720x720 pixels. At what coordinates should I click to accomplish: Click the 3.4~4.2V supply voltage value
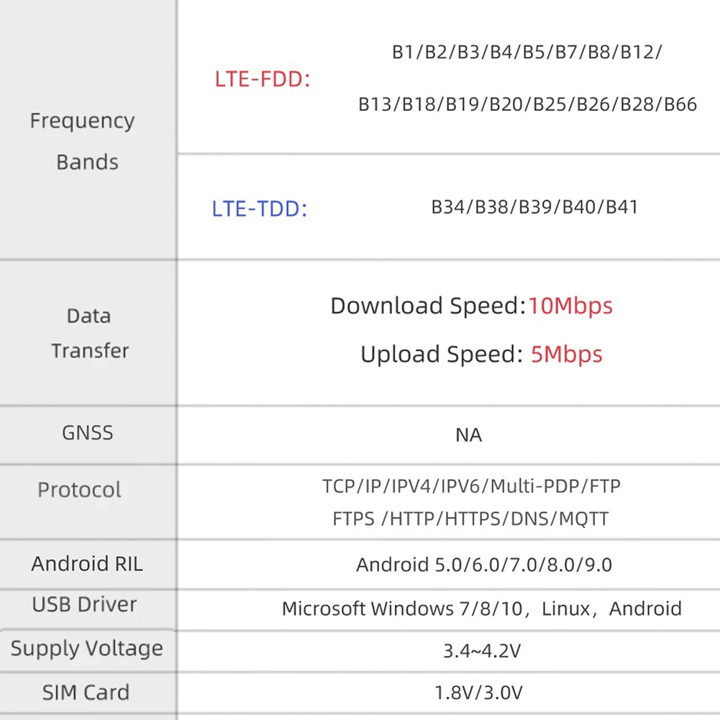(x=481, y=652)
